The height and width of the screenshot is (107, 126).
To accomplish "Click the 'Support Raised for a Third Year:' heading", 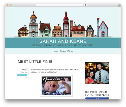I will pyautogui.click(x=97, y=93).
